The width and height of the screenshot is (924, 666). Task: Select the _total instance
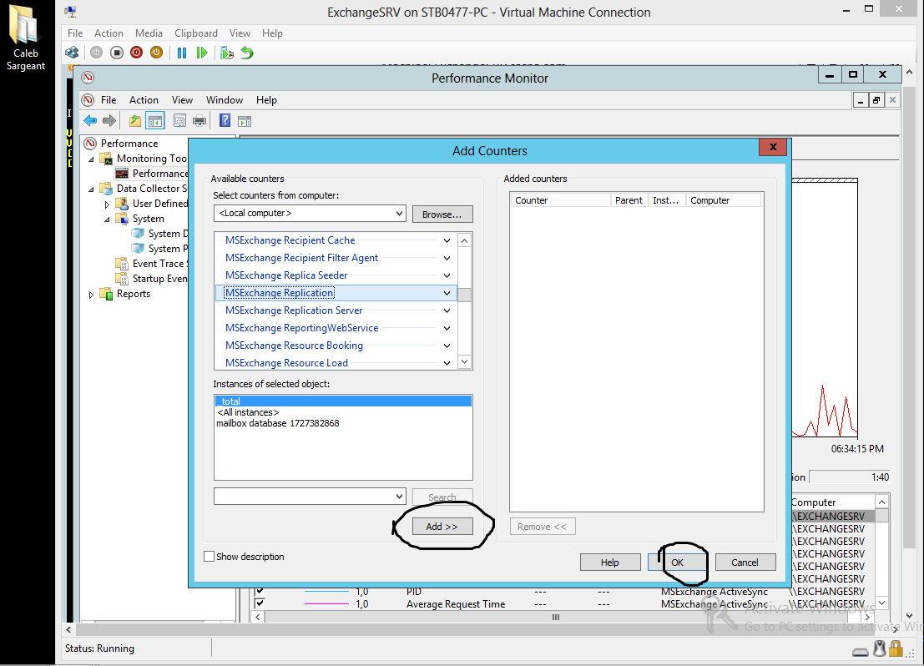point(343,401)
